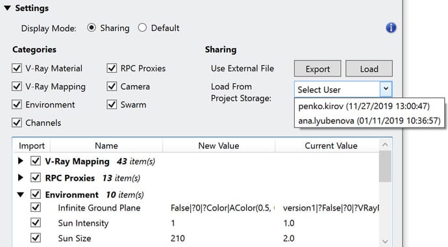448x247 pixels.
Task: Uncheck import for Infinite Ground Plane
Action: click(x=36, y=207)
